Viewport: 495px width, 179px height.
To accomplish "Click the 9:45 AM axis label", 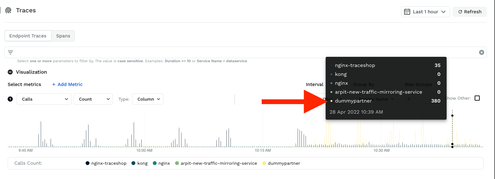I will tap(25, 150).
